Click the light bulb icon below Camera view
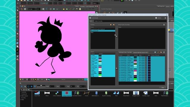Viewport: 190px width, 107px height. pos(20,79)
